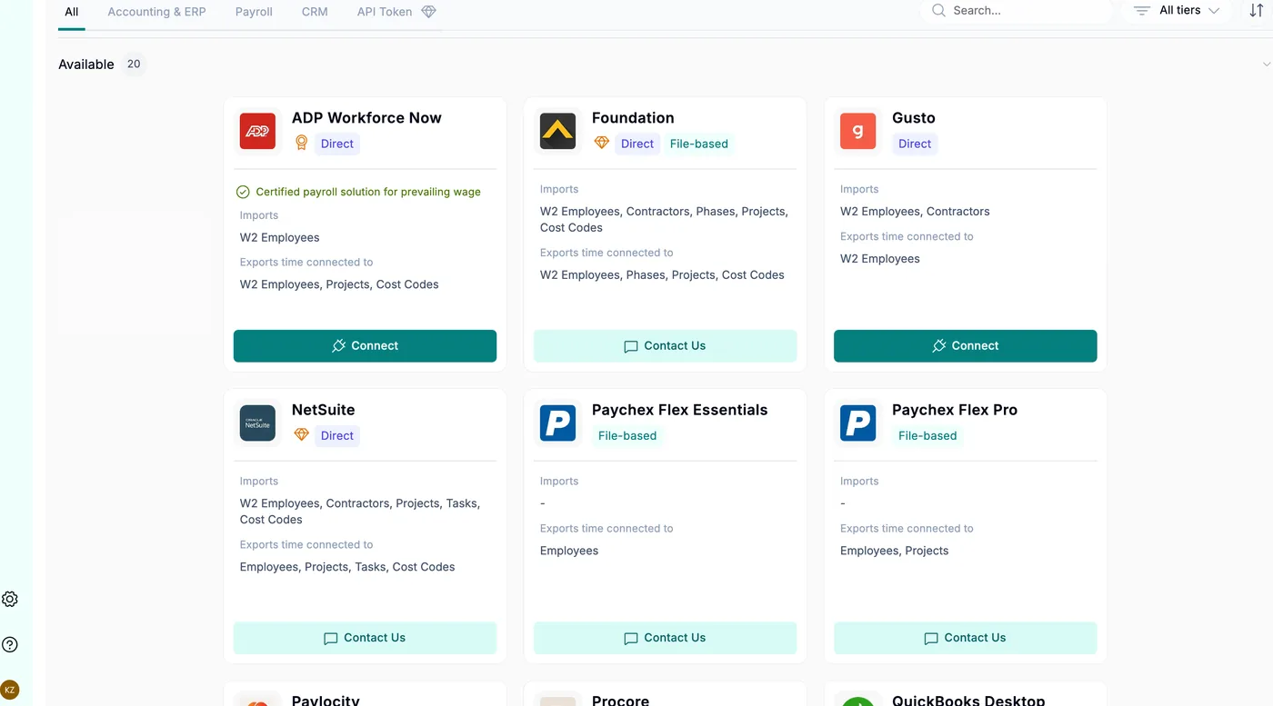The height and width of the screenshot is (706, 1273).
Task: Click the diamond icon beside API Token
Action: (x=428, y=12)
